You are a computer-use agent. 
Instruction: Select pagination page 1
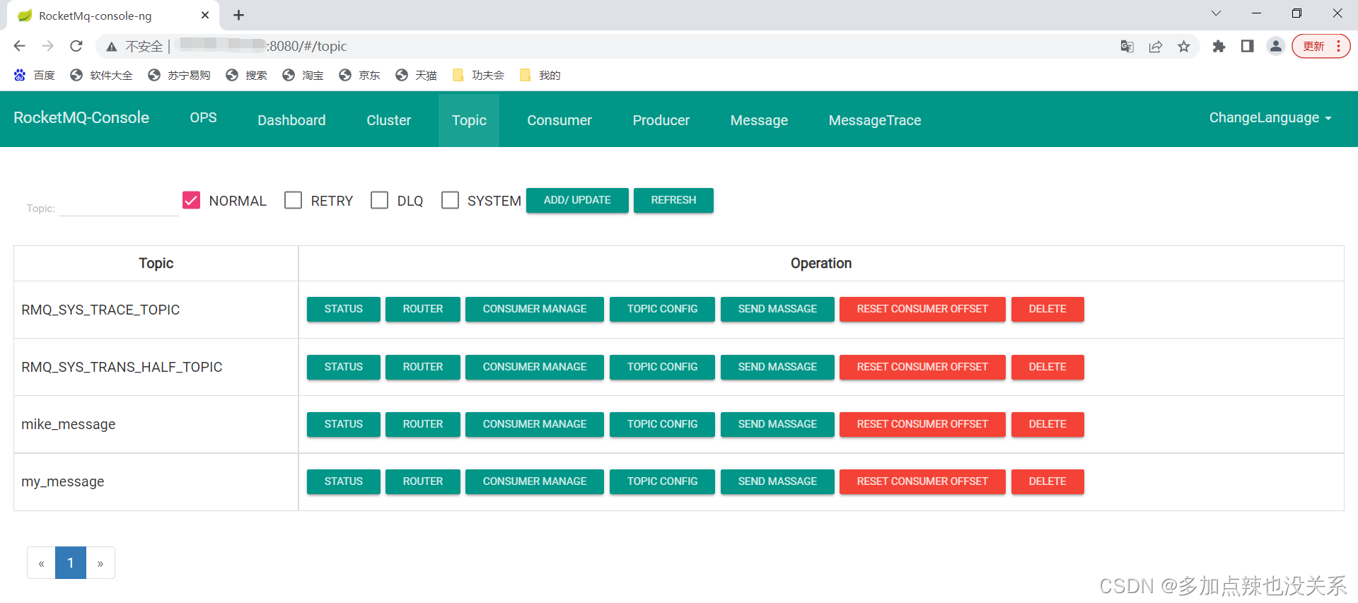71,563
